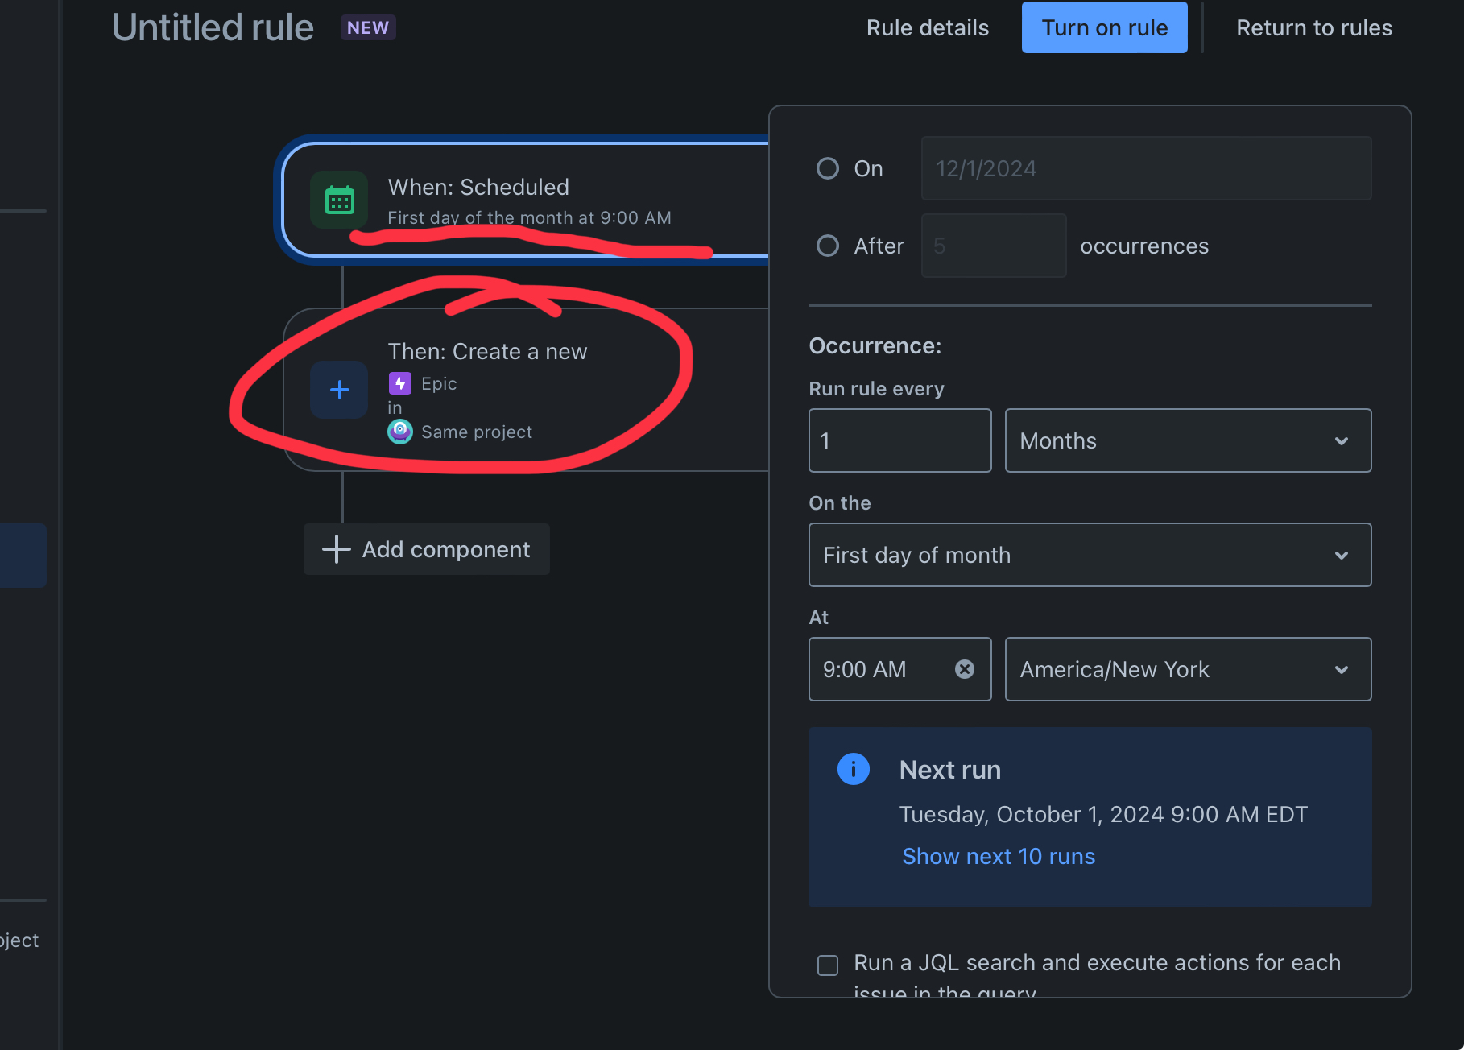1464x1050 pixels.
Task: Click the NEW badge next to Untitled rule
Action: [x=368, y=27]
